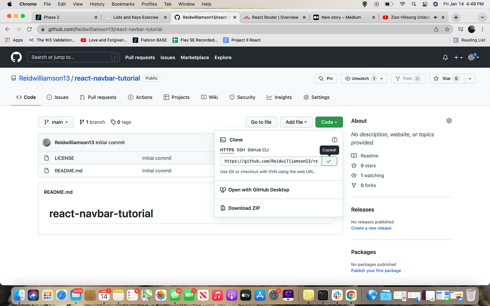Switch to the Security tab

[242, 97]
